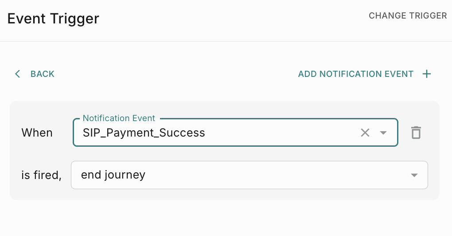Click the SIP_Payment_Success value text

tap(144, 133)
